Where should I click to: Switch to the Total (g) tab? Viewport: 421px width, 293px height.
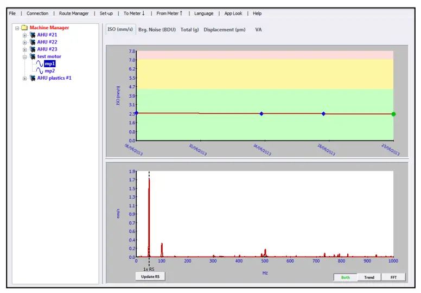[x=189, y=30]
